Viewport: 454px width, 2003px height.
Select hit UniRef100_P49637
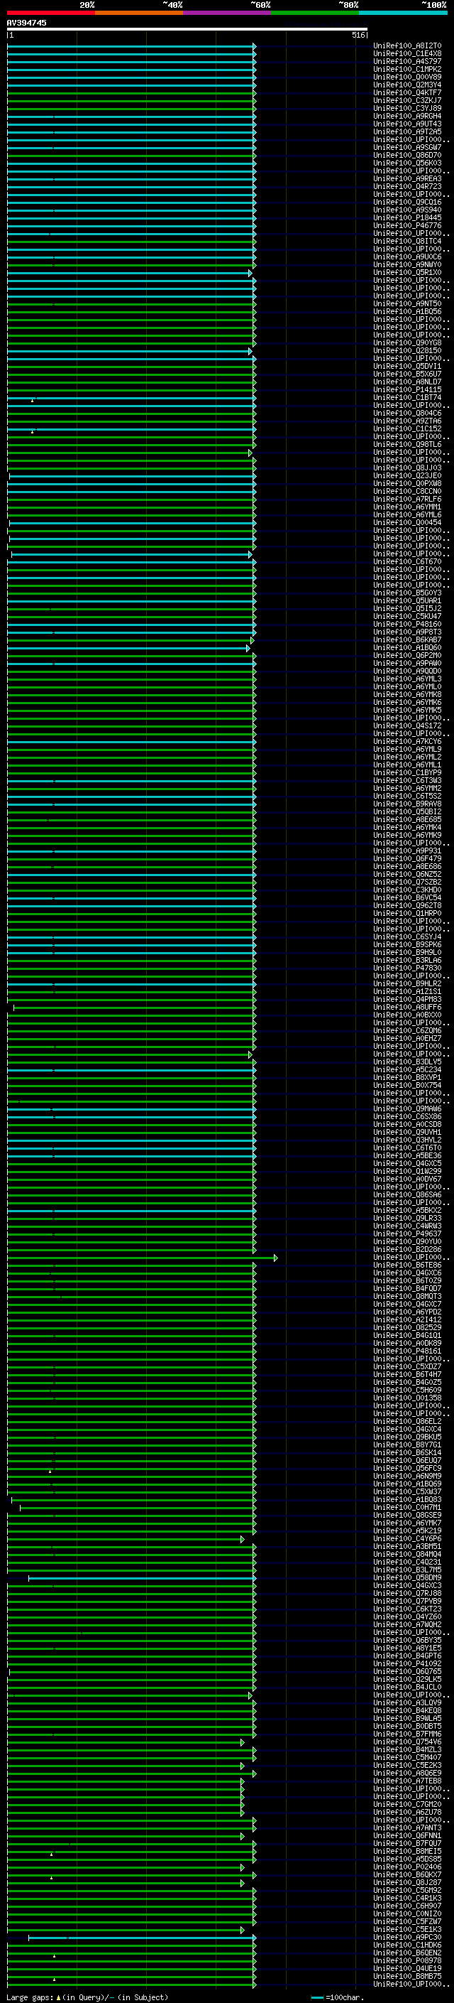tap(407, 1234)
